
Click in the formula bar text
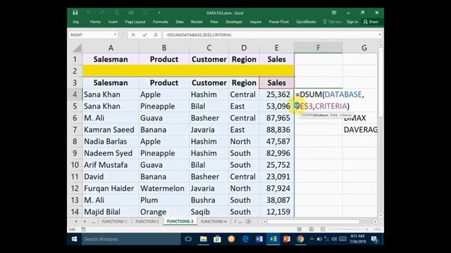point(199,34)
